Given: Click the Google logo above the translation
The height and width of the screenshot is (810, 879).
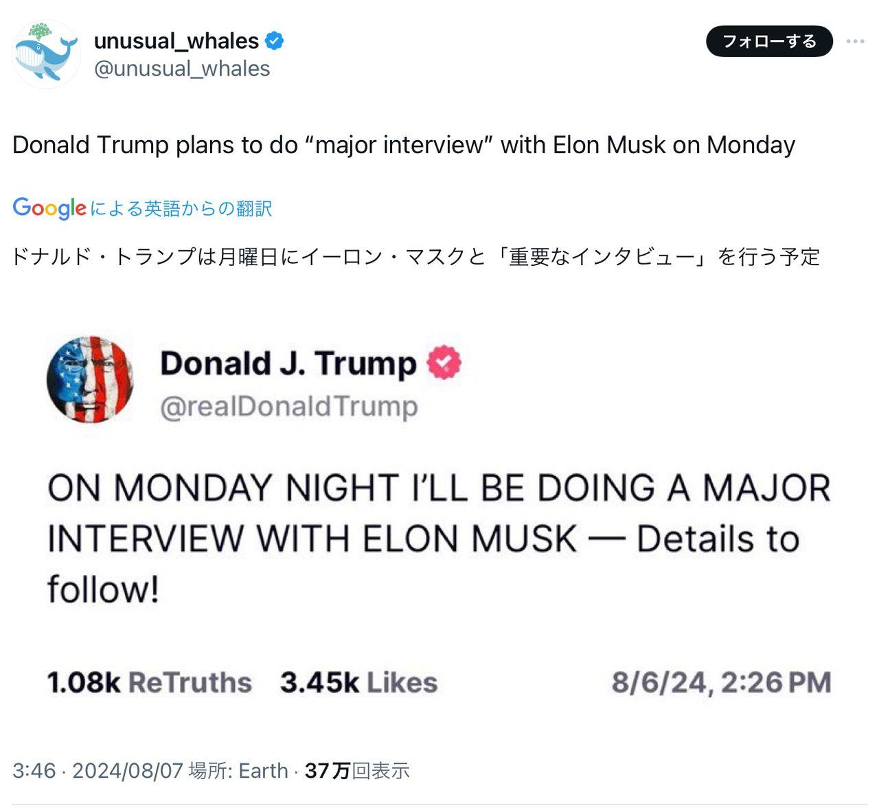Looking at the screenshot, I should (x=49, y=208).
